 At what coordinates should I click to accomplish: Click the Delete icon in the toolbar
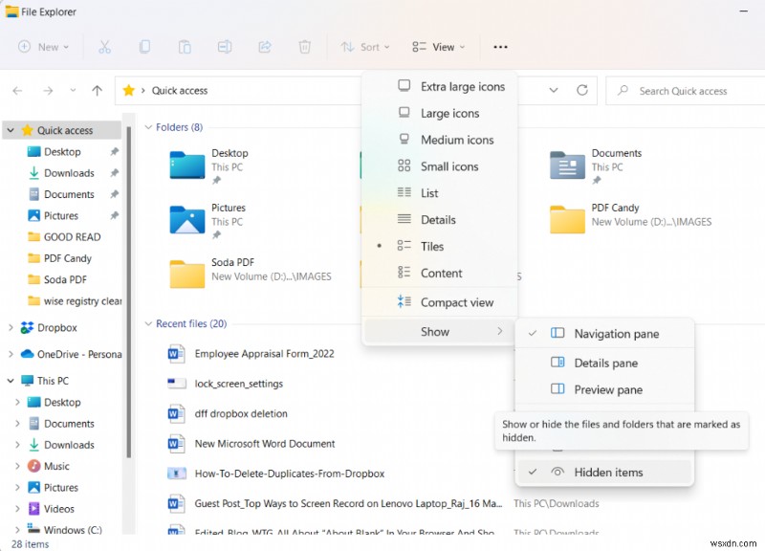[304, 46]
